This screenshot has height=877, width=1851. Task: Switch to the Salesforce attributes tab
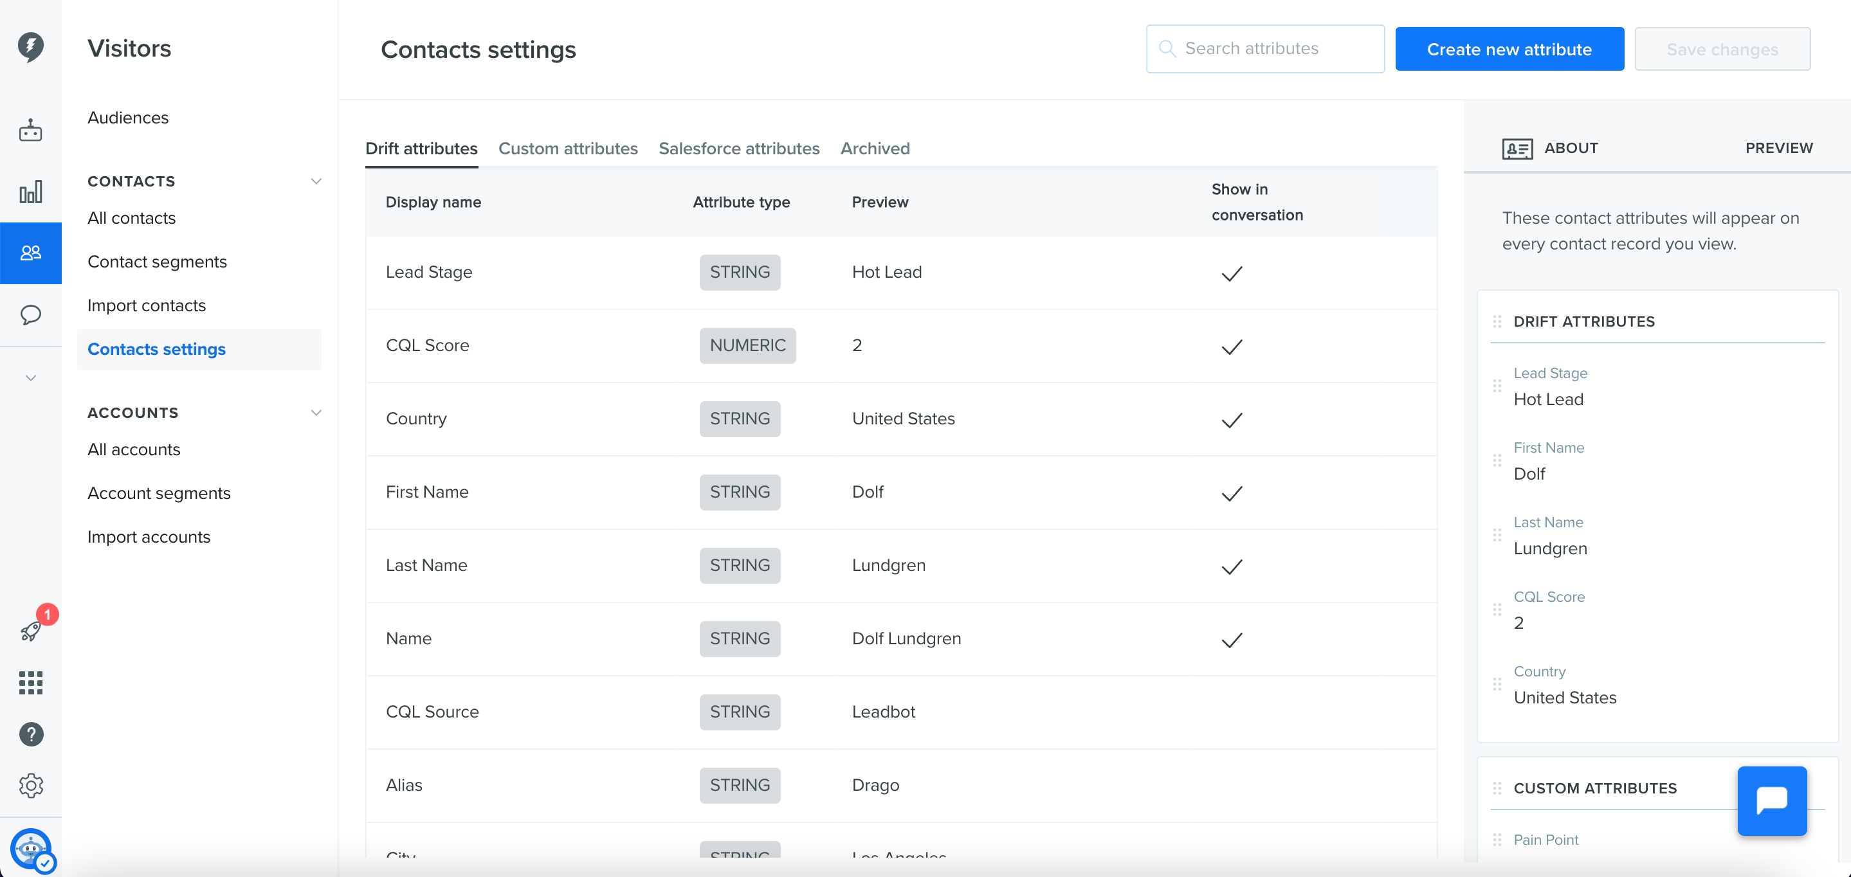739,149
